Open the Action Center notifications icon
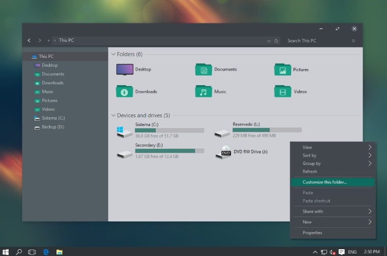Screen dimensions: 387x256 coord(342,252)
